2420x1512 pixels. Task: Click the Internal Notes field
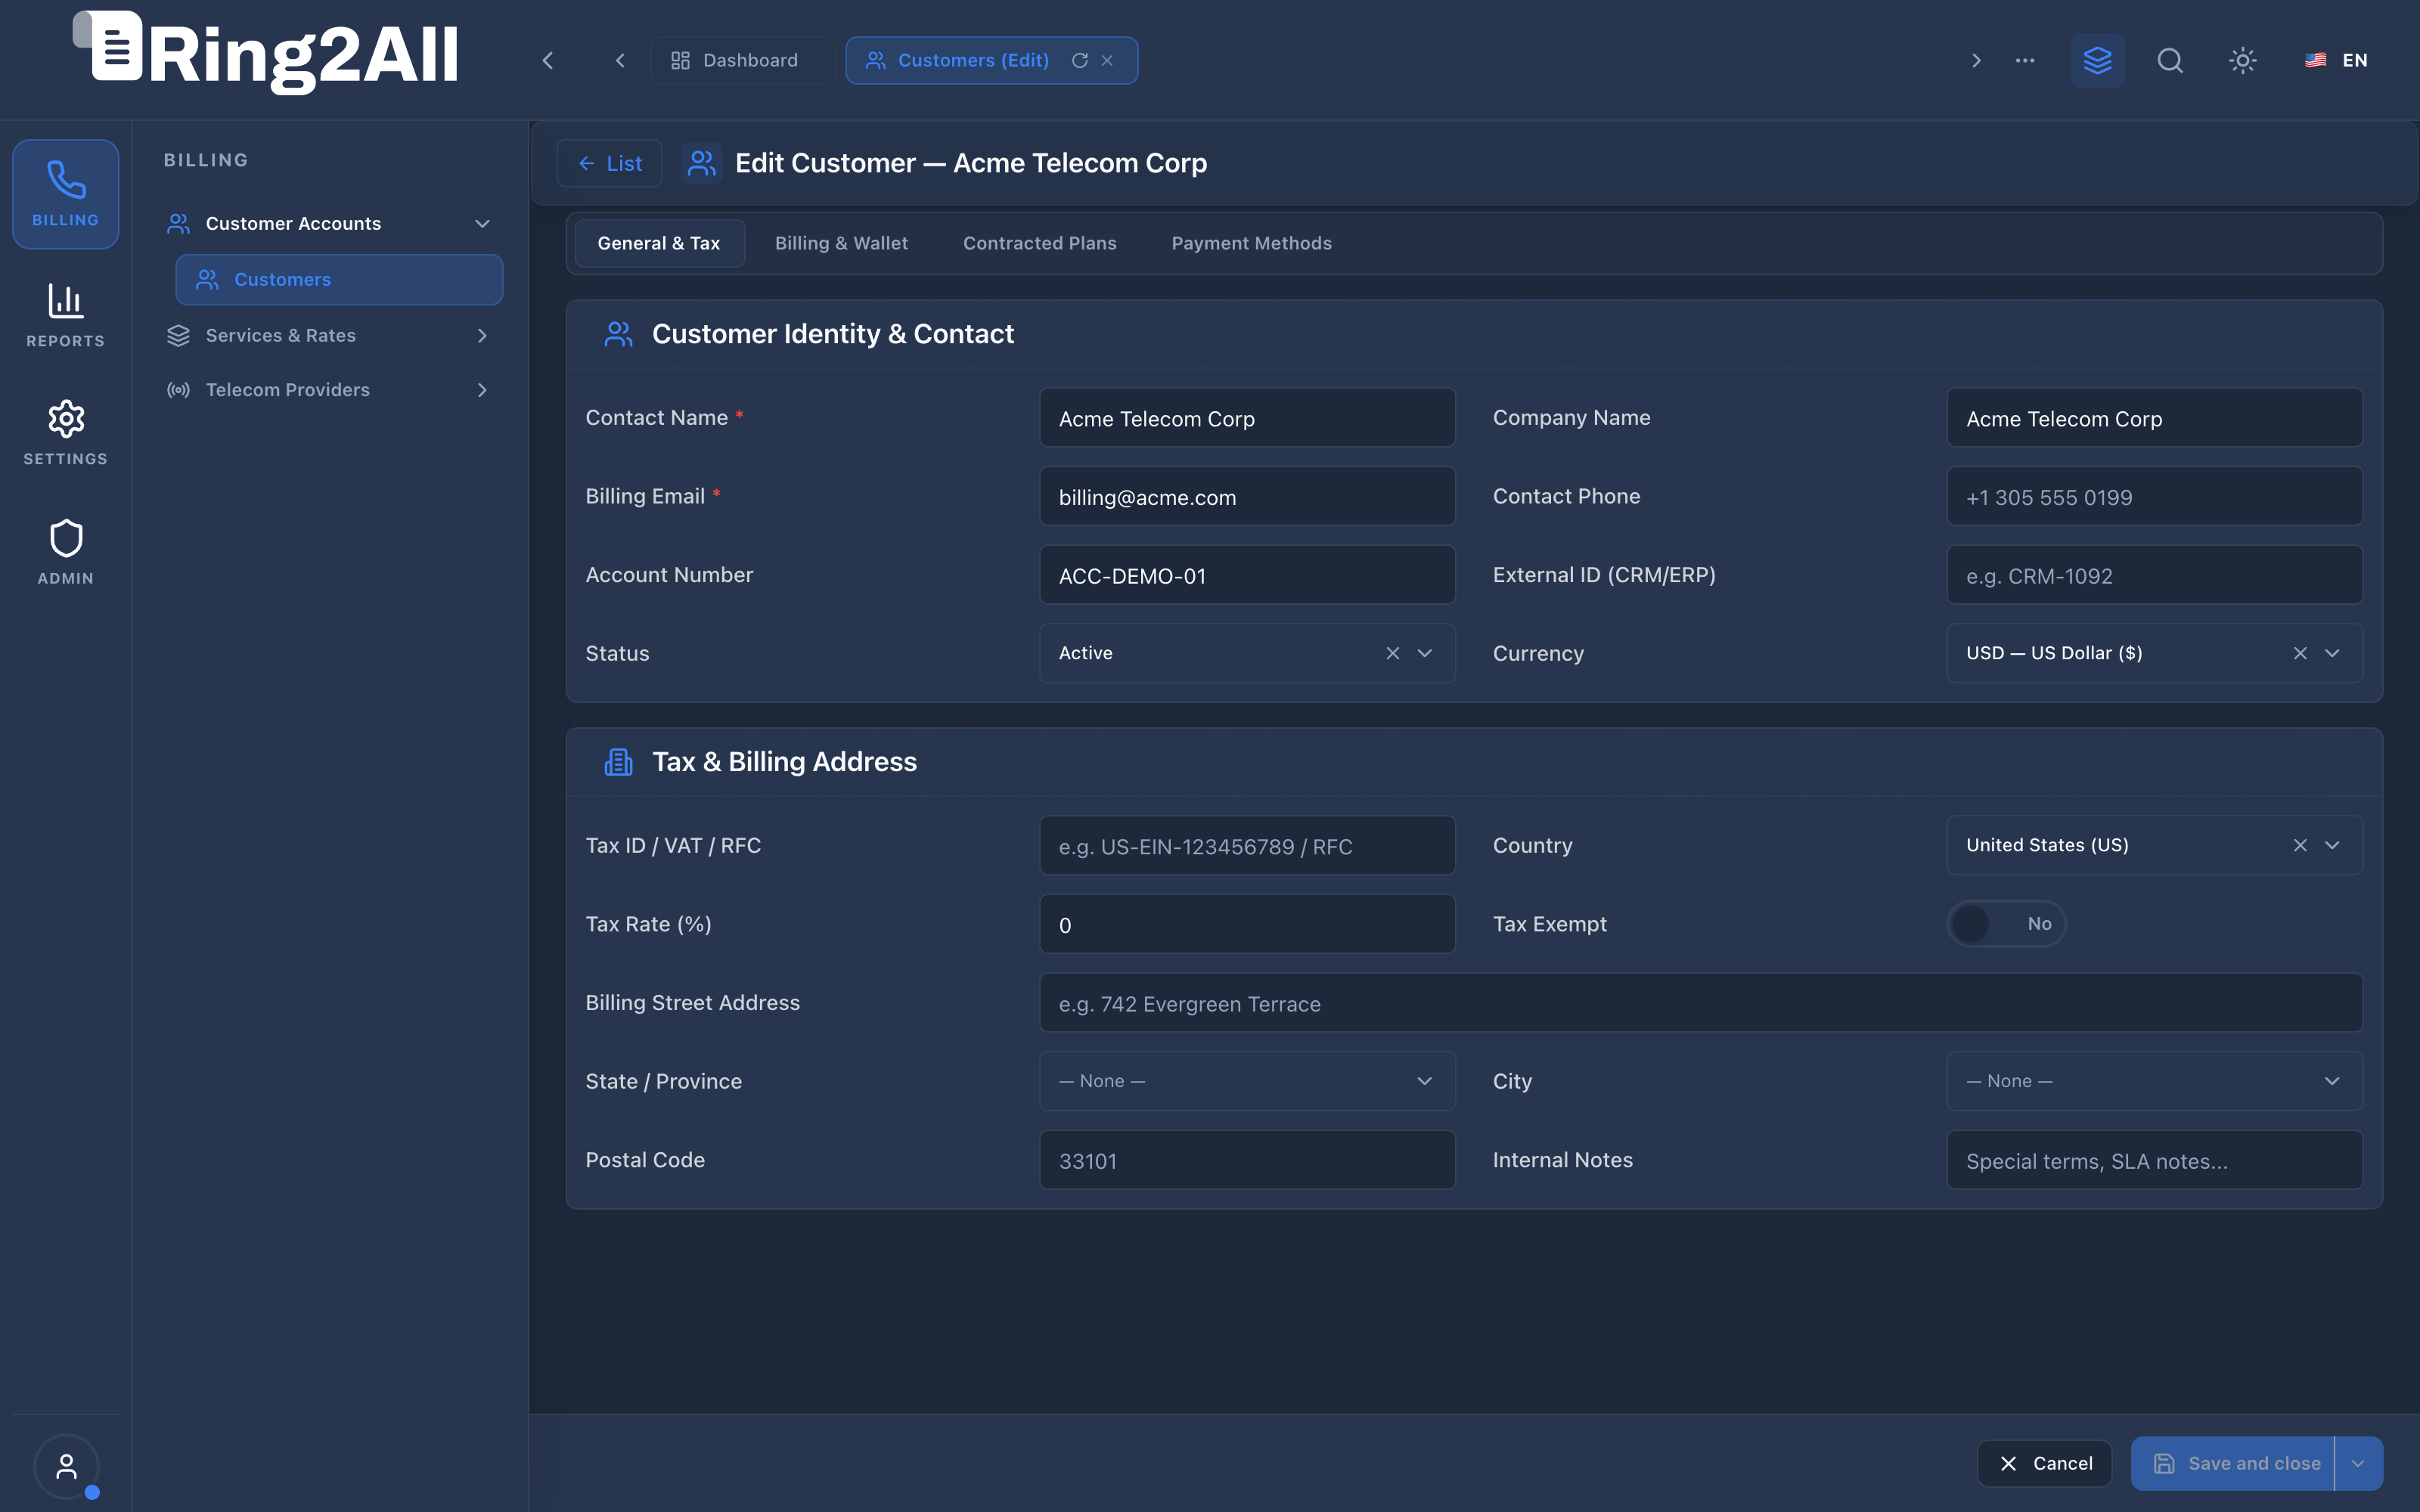(2154, 1160)
